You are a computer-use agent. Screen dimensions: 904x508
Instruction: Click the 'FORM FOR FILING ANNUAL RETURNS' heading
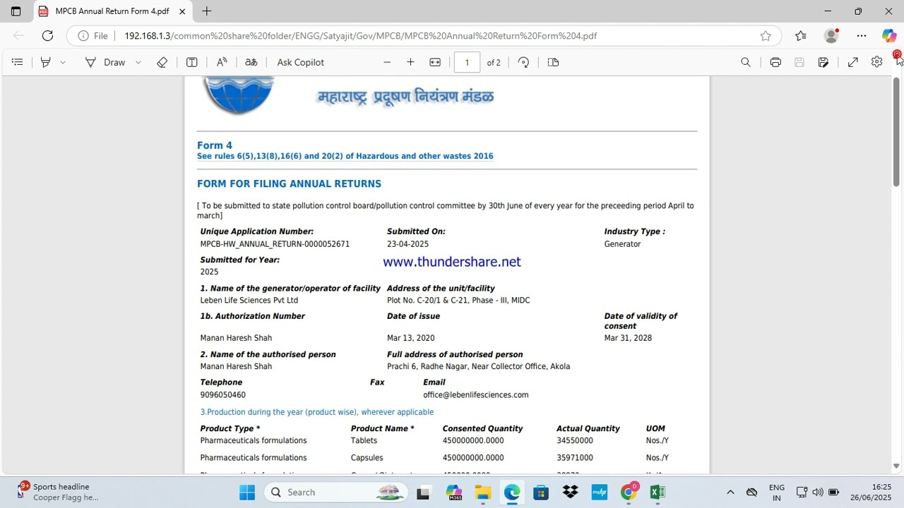coord(289,183)
